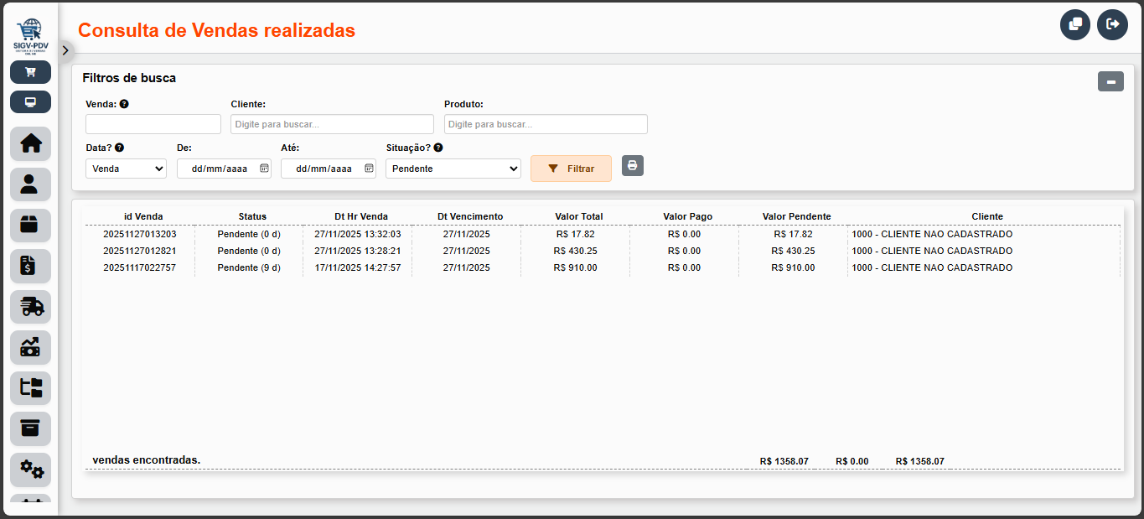Click the Cliente search input field
This screenshot has width=1144, height=519.
[x=332, y=124]
